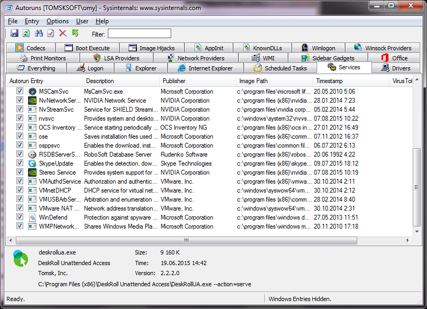Click the Save toolbar icon

tap(14, 33)
